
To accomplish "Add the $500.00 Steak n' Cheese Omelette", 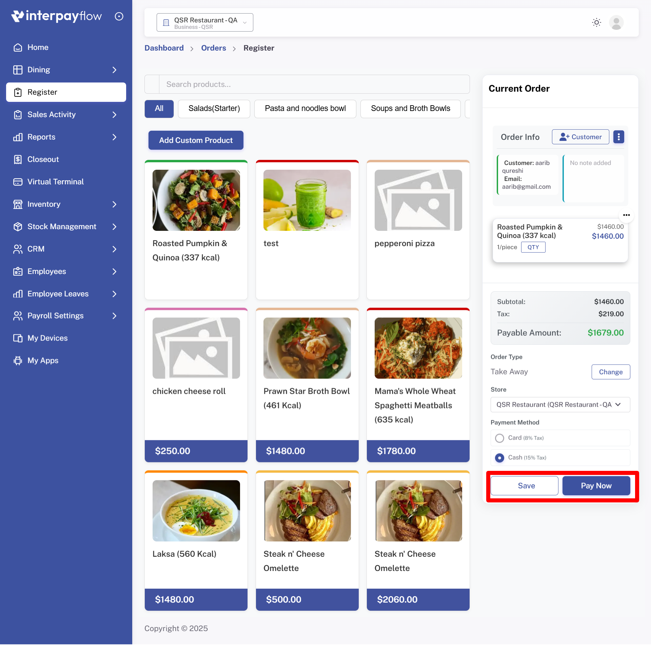I will point(307,540).
